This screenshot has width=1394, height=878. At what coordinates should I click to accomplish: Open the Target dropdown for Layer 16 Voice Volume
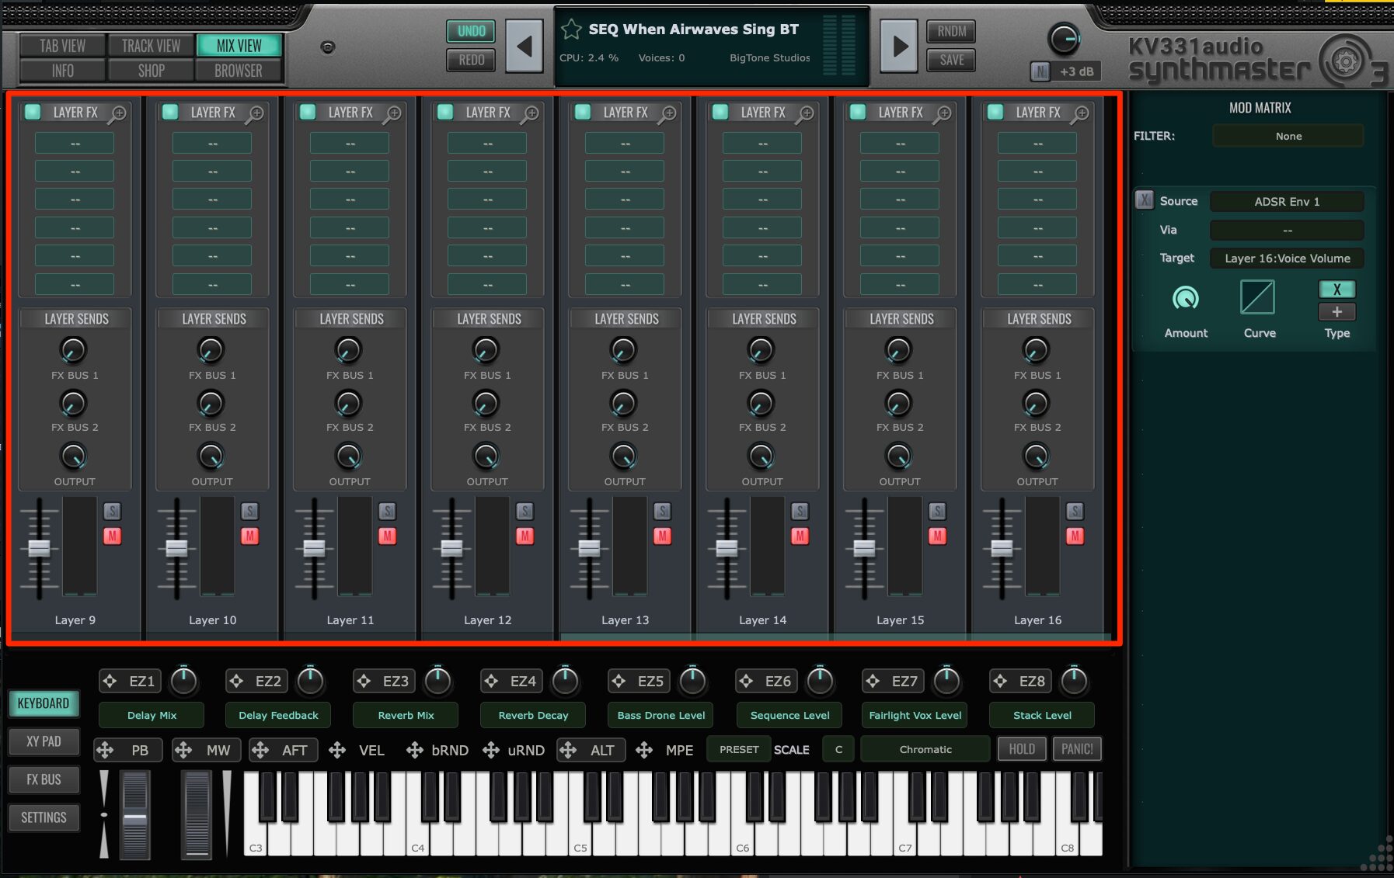(x=1286, y=259)
